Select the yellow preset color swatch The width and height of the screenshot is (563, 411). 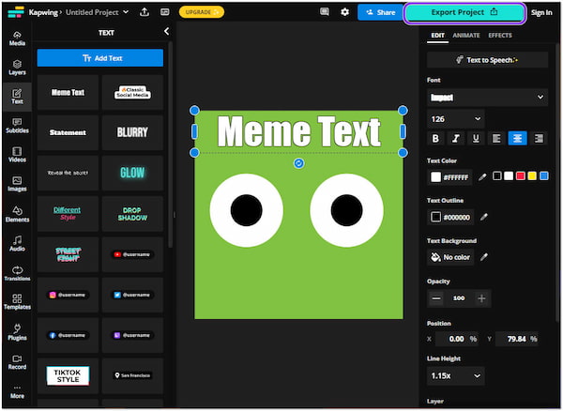click(x=532, y=175)
